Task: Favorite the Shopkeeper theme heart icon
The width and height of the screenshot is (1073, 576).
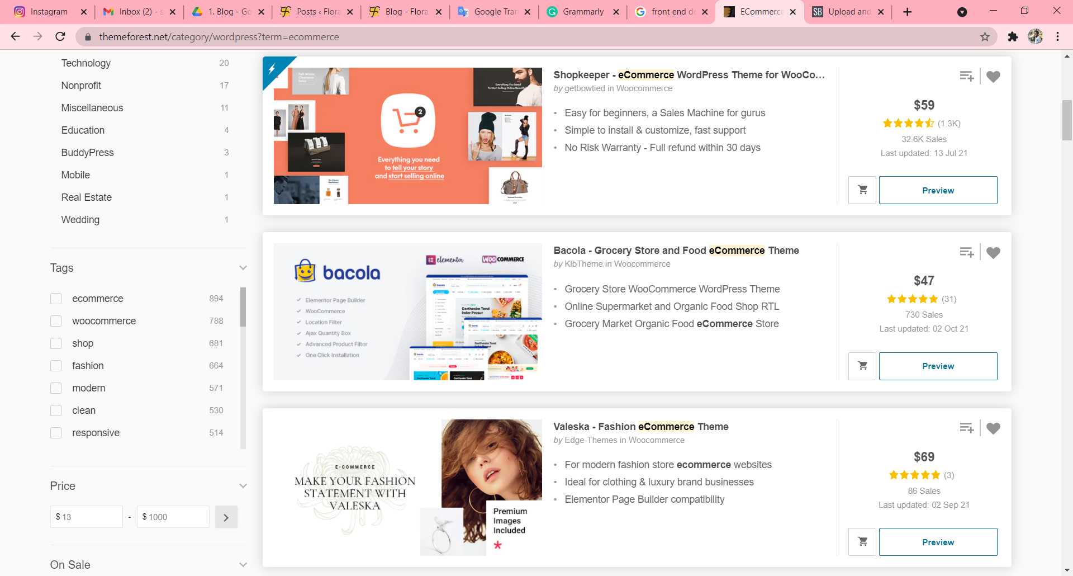Action: pos(993,77)
